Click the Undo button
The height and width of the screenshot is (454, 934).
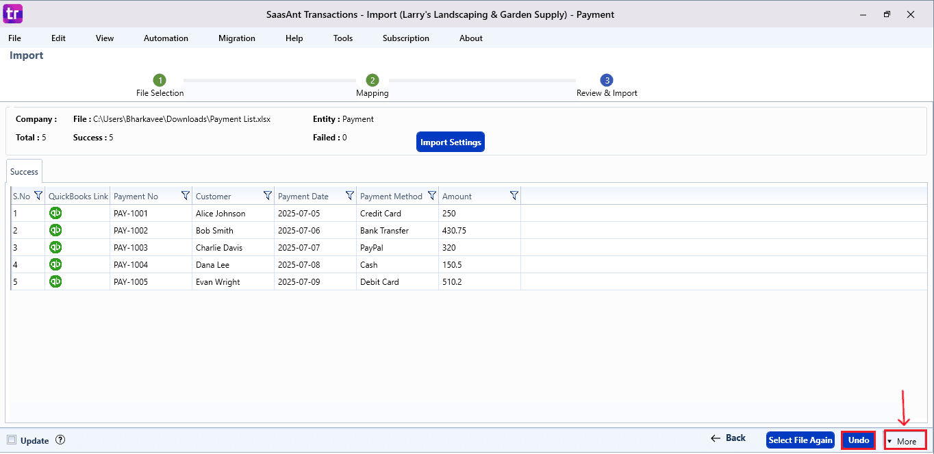[858, 440]
